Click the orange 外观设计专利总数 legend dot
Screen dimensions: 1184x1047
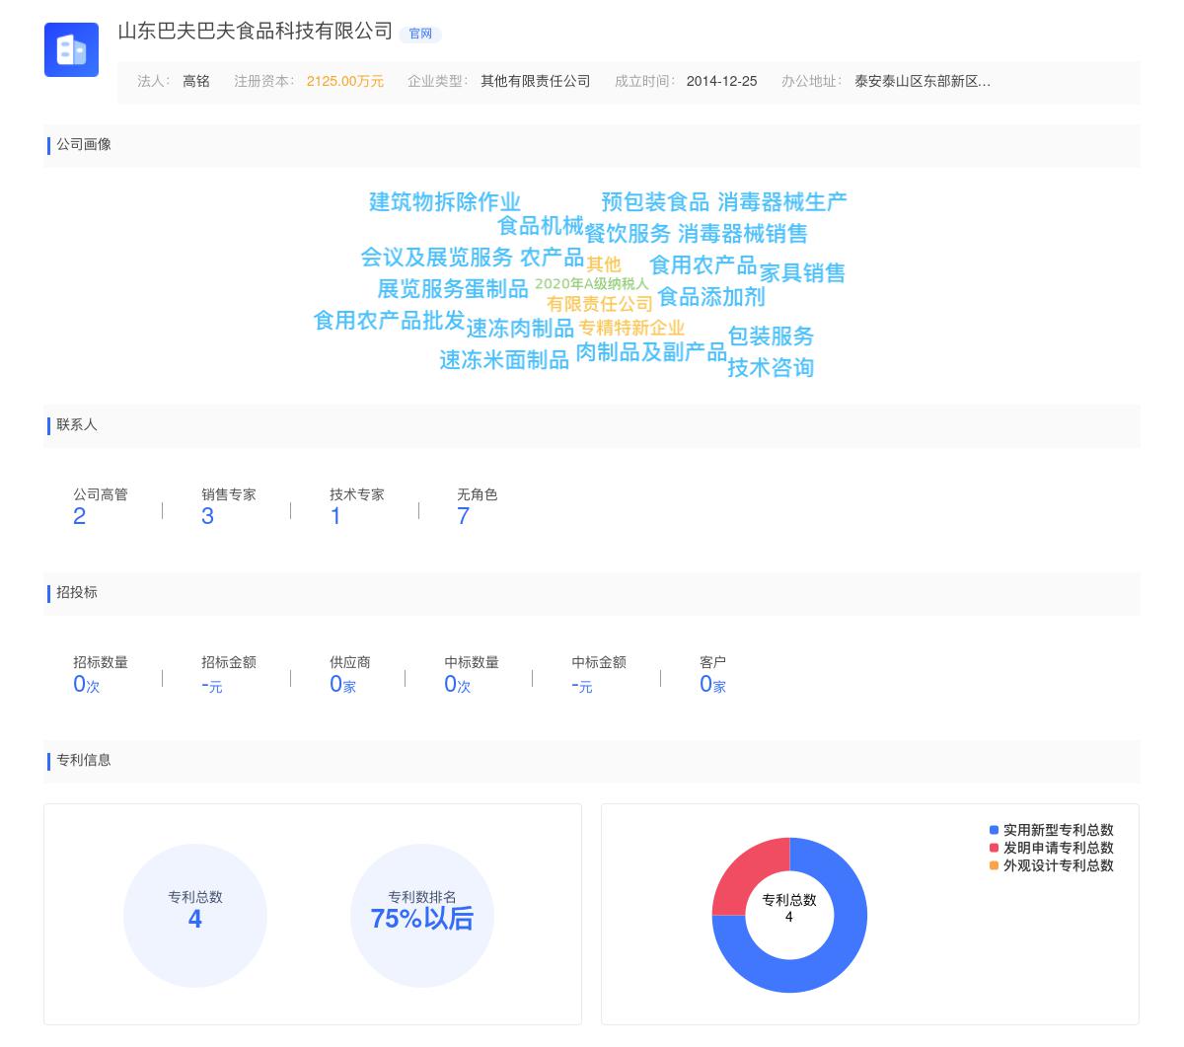point(995,864)
